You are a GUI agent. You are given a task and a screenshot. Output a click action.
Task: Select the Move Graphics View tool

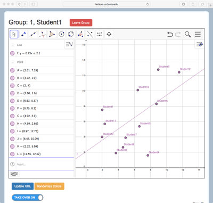click(x=109, y=34)
